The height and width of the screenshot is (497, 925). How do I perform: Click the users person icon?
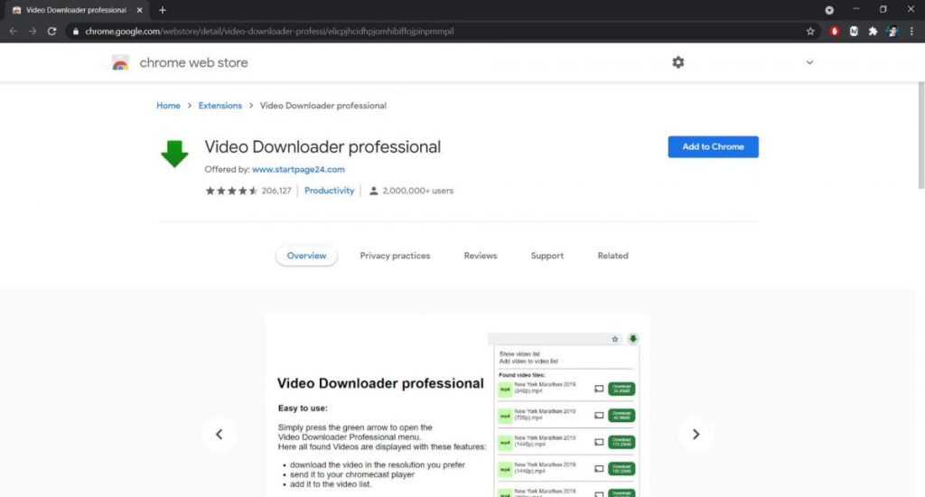pos(373,191)
